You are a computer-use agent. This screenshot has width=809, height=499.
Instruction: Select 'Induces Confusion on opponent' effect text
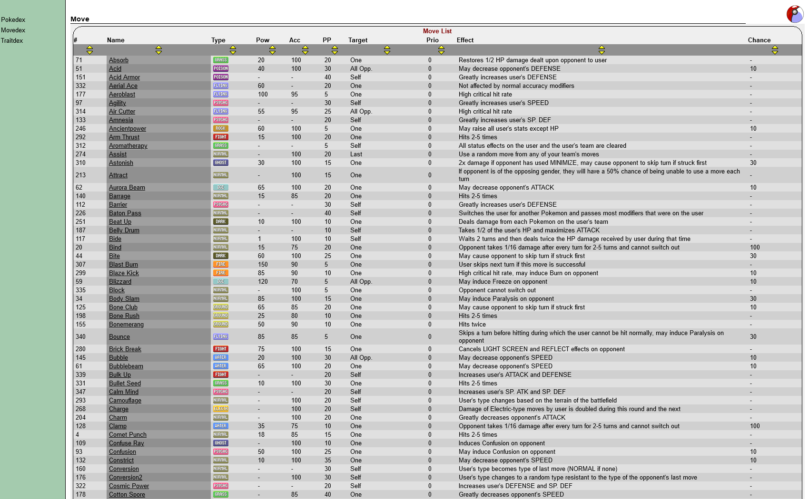point(502,443)
